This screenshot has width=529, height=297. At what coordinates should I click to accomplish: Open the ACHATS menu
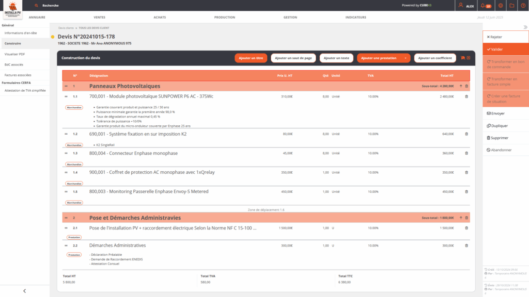click(160, 17)
